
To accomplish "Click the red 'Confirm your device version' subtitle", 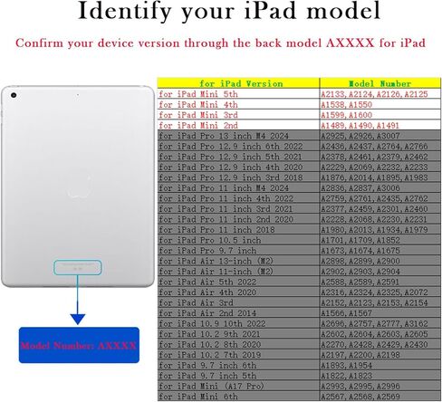I will click(220, 43).
